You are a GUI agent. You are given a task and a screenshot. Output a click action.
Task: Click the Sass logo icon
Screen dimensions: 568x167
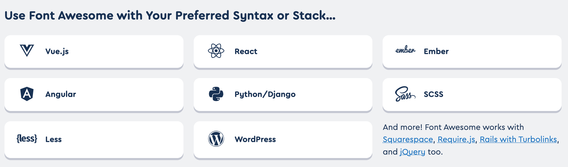pyautogui.click(x=405, y=94)
